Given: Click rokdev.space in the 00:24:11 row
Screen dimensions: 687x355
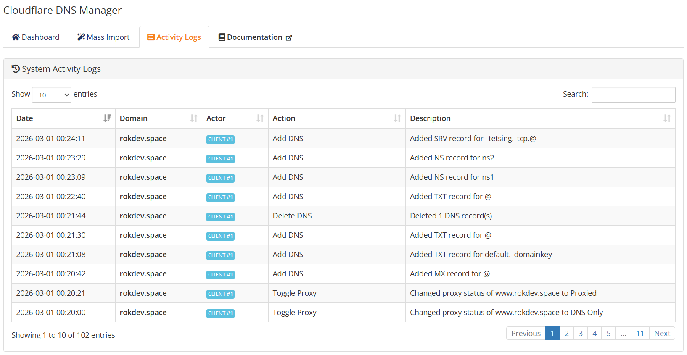Looking at the screenshot, I should point(143,138).
